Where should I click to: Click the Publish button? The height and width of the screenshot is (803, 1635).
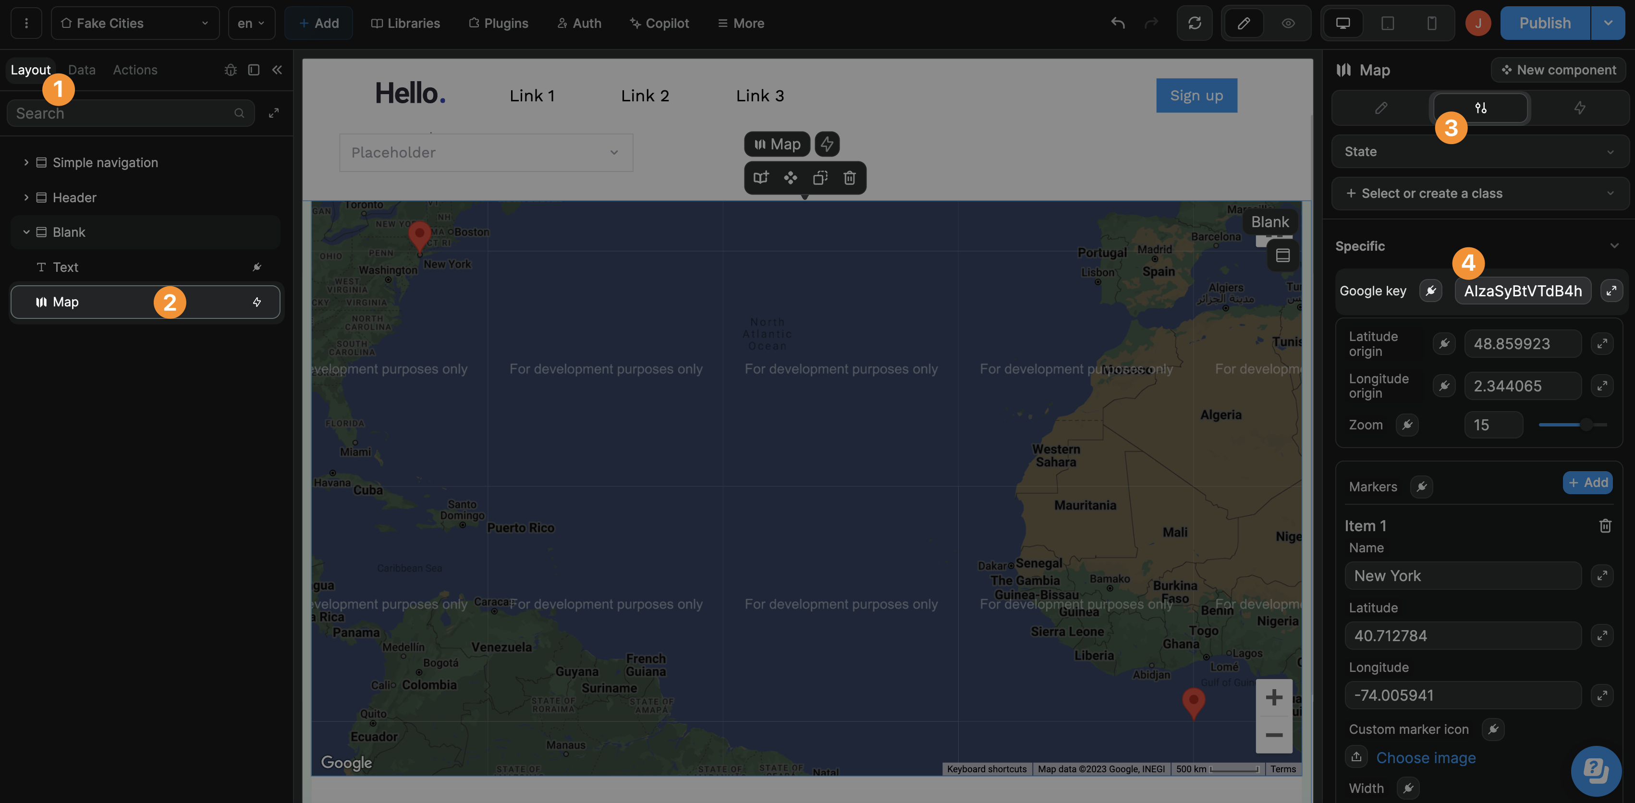(1546, 23)
